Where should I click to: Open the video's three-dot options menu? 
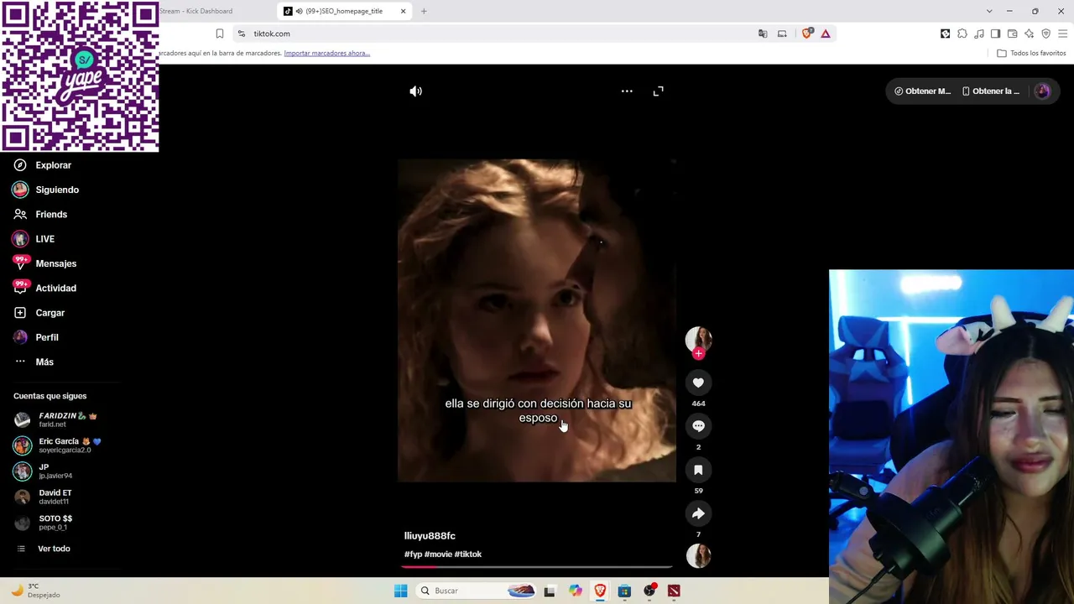[627, 91]
